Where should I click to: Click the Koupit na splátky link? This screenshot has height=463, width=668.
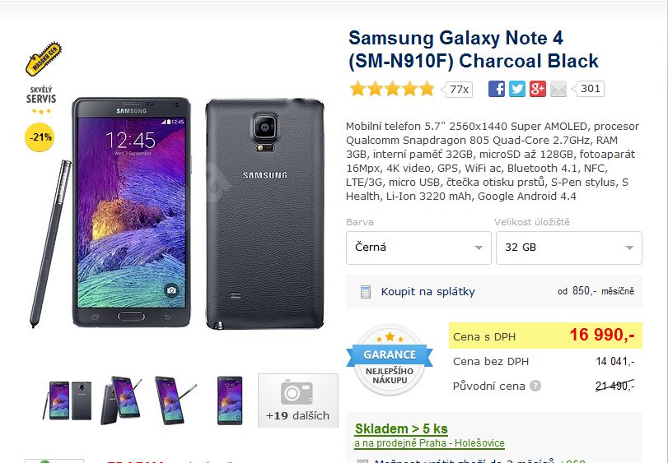(x=427, y=291)
